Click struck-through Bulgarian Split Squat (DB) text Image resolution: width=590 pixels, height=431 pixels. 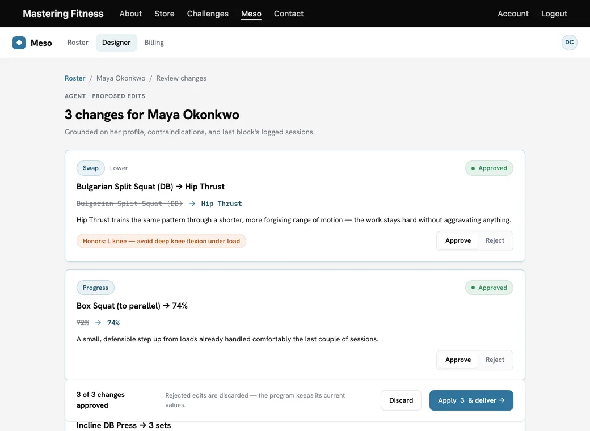pos(129,204)
